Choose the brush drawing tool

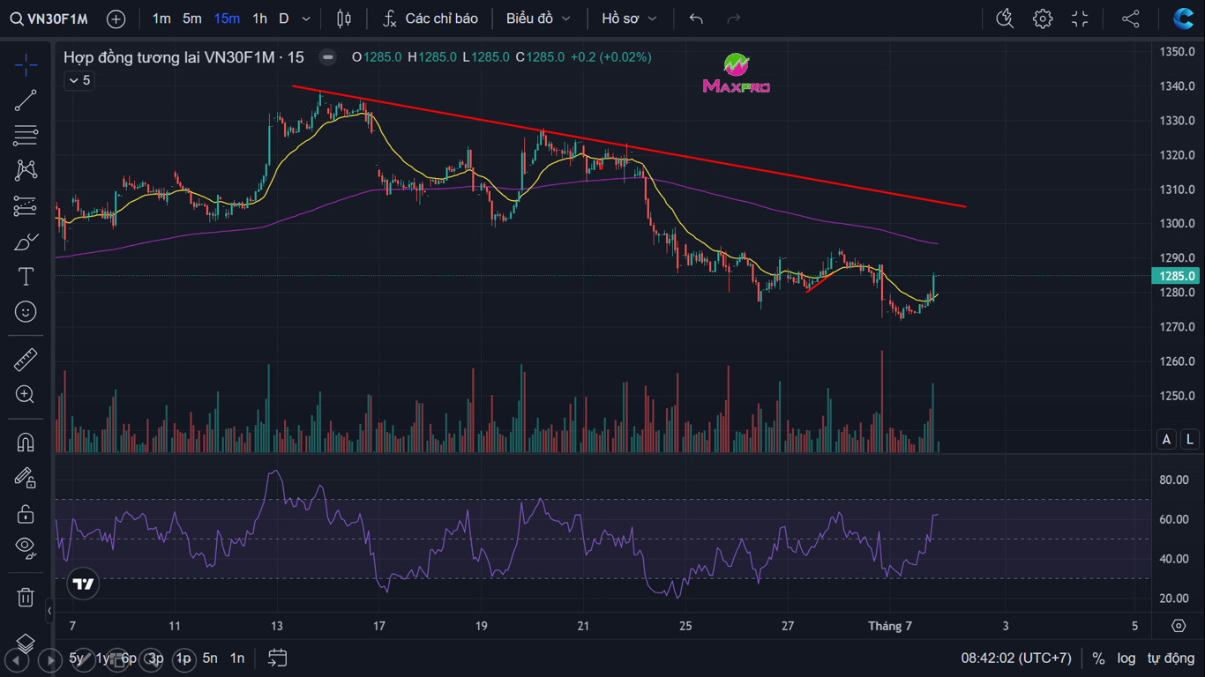point(26,242)
